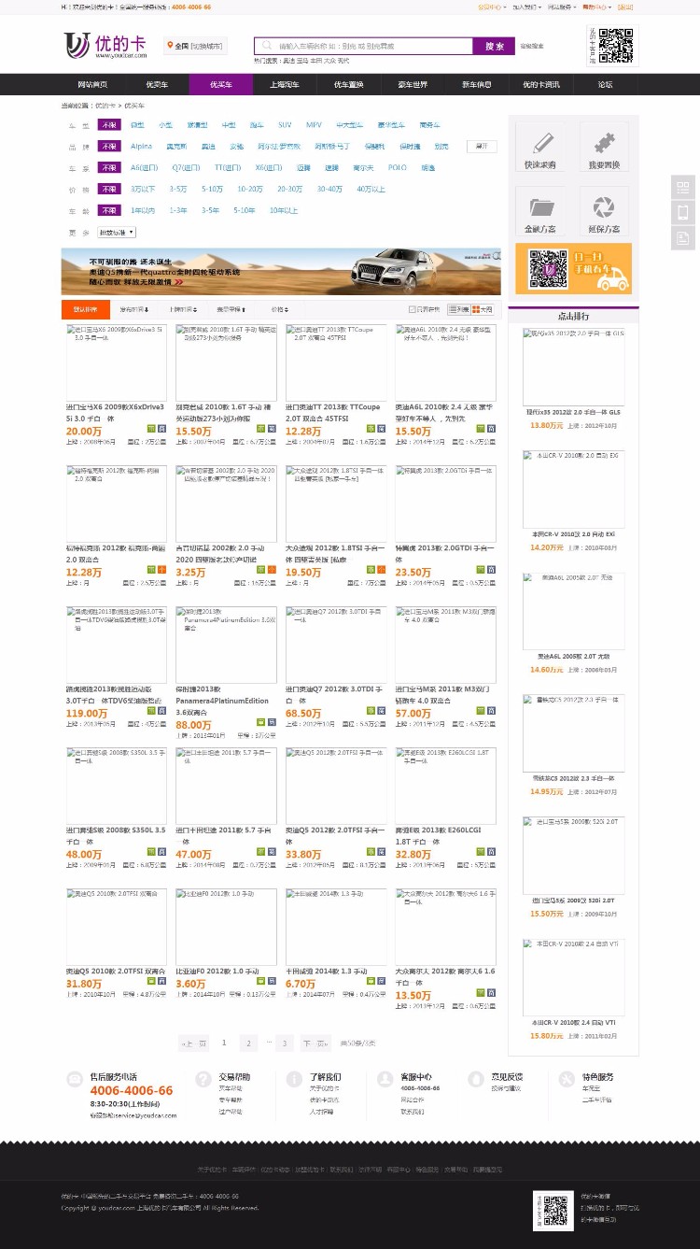700x1249 pixels.
Task: Click the orange QR code banner in sidebar
Action: [573, 268]
